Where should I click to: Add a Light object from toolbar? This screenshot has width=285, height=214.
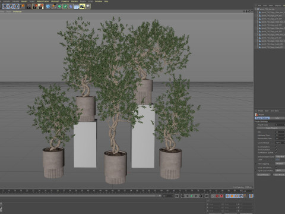(x=88, y=7)
